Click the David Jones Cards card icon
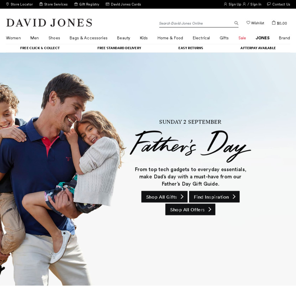The height and width of the screenshot is (296, 296). [x=108, y=4]
